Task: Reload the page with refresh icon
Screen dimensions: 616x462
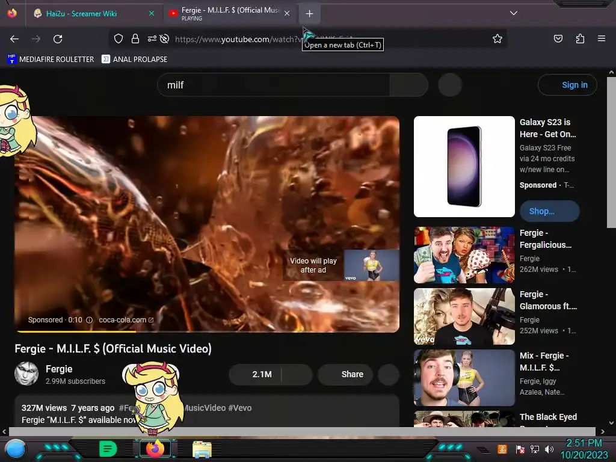Action: pyautogui.click(x=58, y=39)
